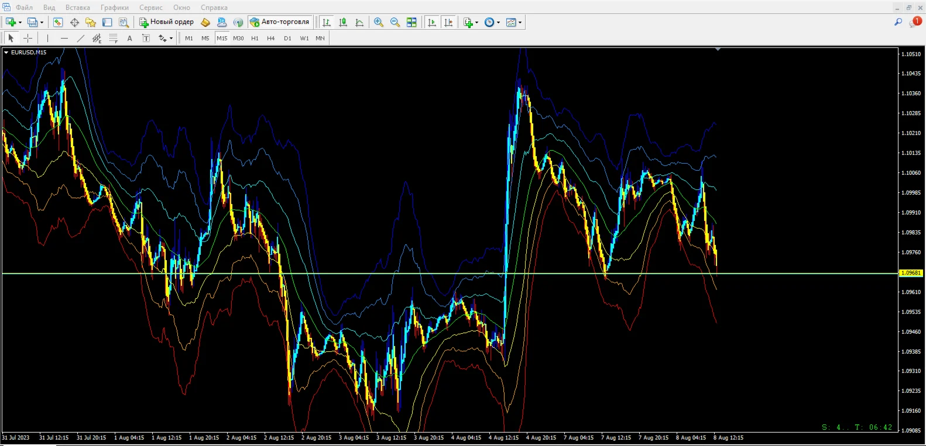
Task: Toggle the Terminal panel icon
Action: [107, 22]
